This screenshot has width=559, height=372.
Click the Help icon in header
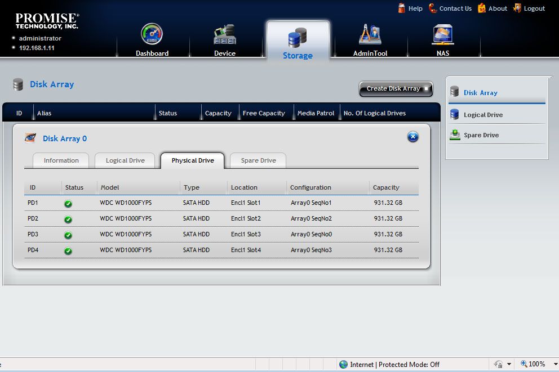[x=401, y=8]
